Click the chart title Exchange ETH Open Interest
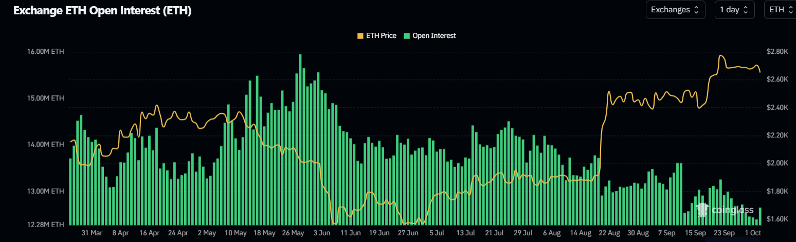The width and height of the screenshot is (796, 242). point(102,11)
